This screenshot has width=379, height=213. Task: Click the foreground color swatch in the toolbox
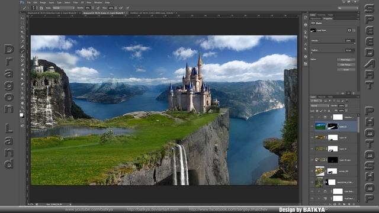point(21,115)
